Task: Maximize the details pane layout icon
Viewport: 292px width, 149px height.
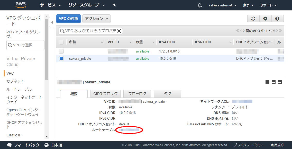Action: point(280,82)
